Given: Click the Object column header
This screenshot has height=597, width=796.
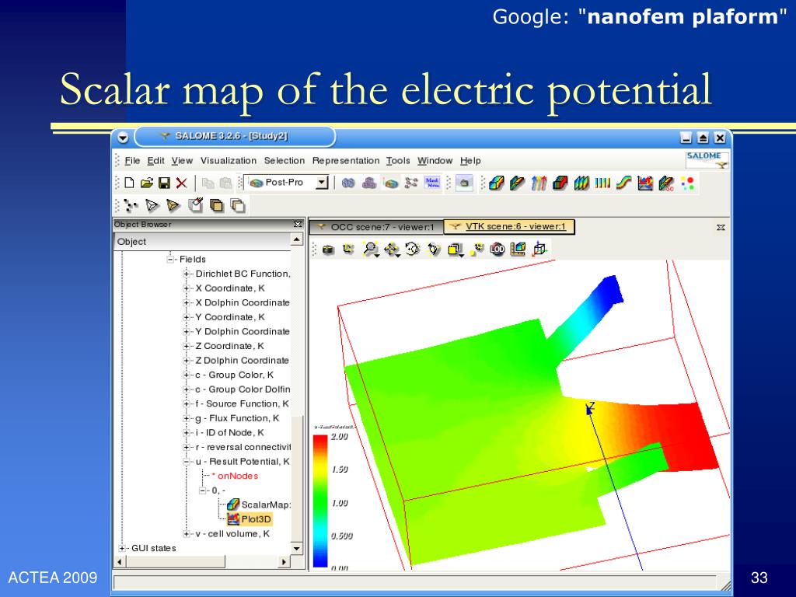Looking at the screenshot, I should (202, 242).
